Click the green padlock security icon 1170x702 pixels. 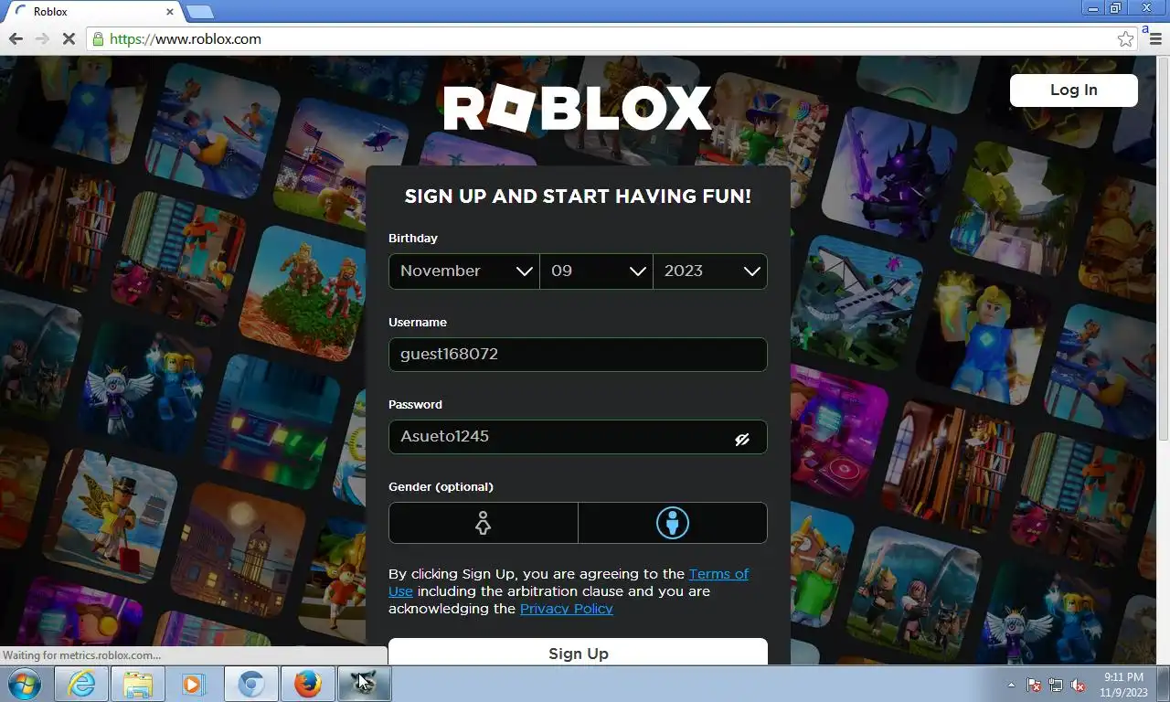click(x=98, y=38)
